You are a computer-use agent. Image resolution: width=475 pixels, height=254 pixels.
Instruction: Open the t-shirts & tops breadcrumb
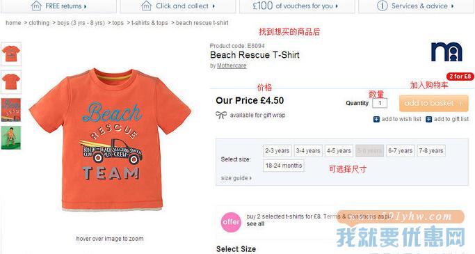150,23
